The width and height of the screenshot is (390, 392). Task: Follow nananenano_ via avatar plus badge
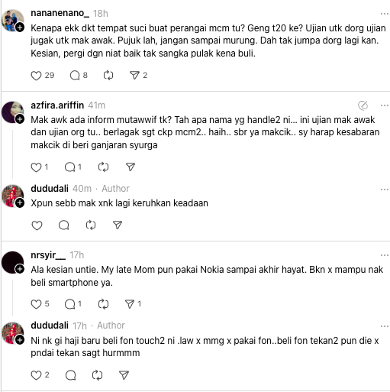pyautogui.click(x=20, y=27)
